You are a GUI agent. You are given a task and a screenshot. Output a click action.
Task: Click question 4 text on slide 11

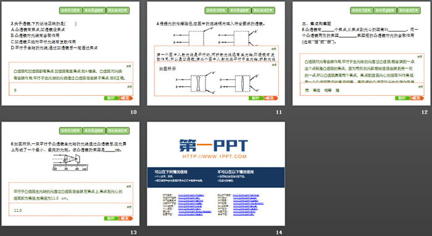coord(211,23)
